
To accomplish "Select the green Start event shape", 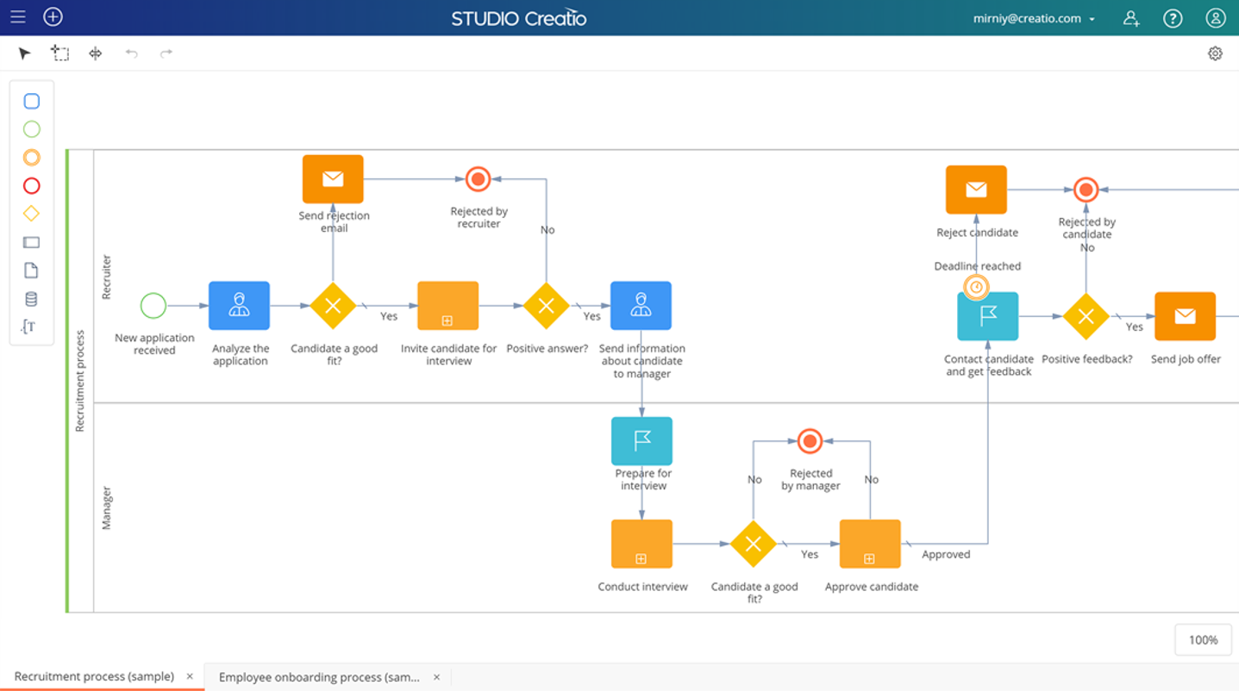I will click(32, 129).
